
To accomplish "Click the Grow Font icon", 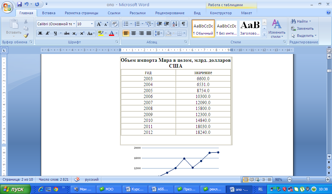I will click(x=99, y=24).
